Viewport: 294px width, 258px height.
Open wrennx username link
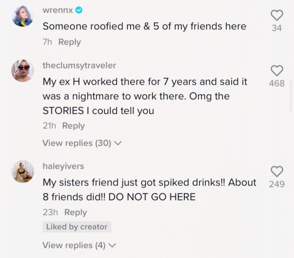[x=58, y=10]
